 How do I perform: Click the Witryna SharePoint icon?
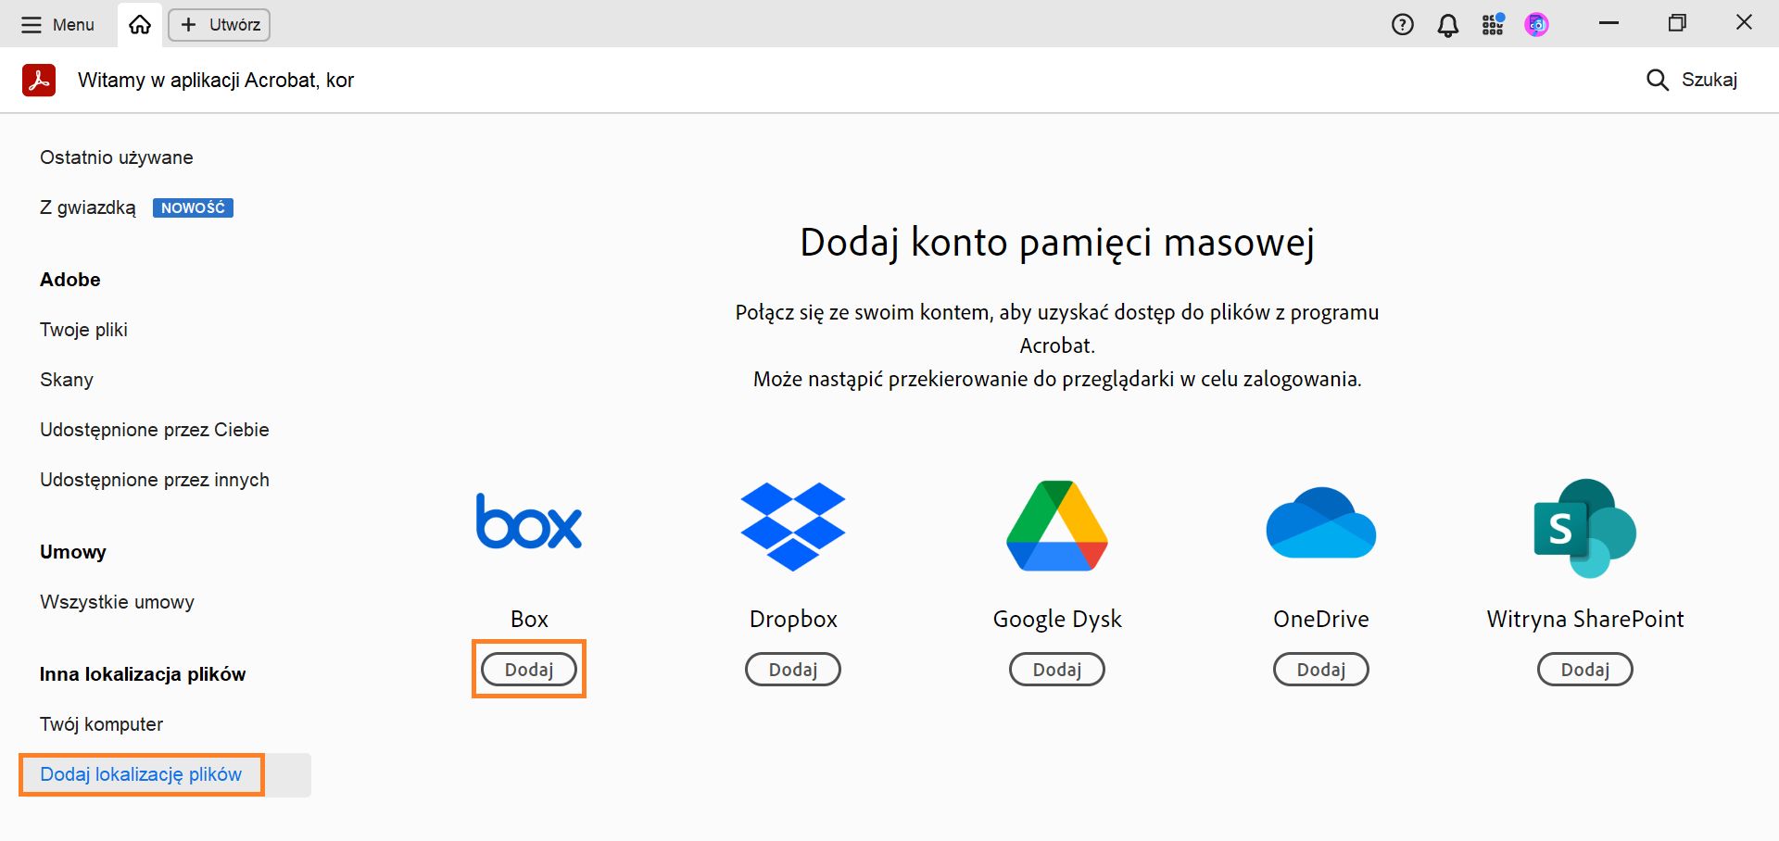[1584, 528]
